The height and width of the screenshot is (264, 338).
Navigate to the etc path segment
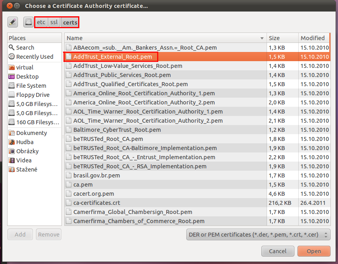[41, 22]
